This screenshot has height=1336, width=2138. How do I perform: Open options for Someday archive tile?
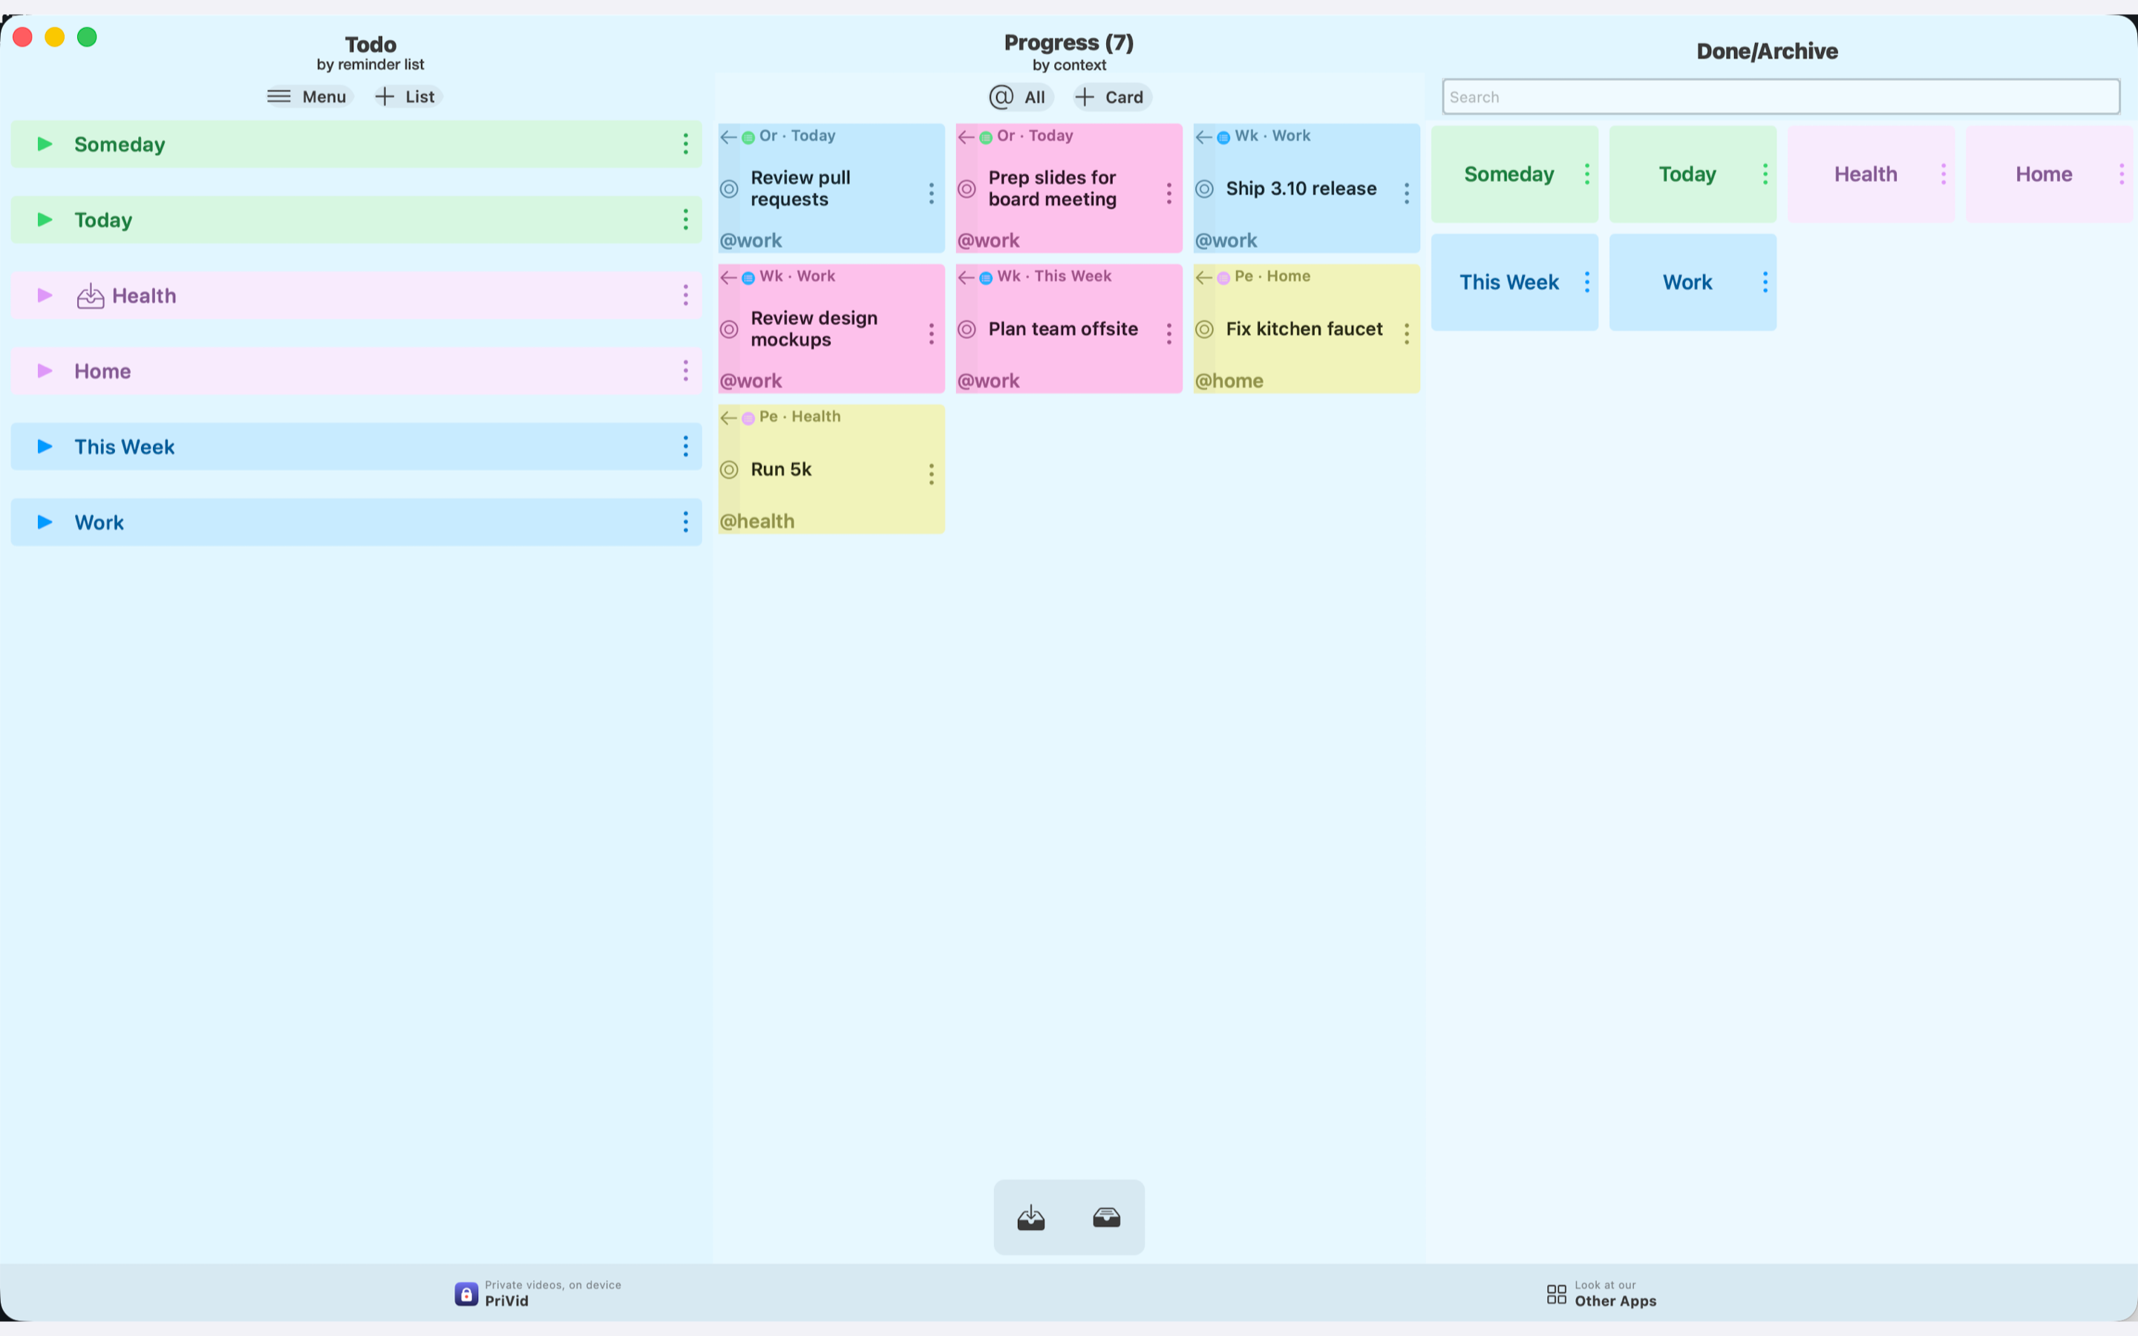point(1586,174)
